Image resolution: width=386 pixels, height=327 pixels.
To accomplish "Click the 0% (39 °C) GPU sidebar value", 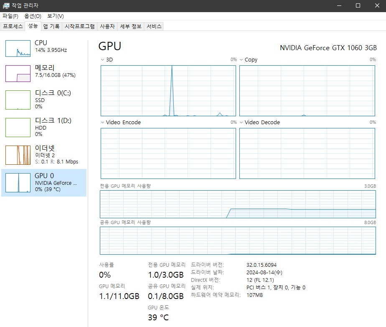I will coord(48,189).
